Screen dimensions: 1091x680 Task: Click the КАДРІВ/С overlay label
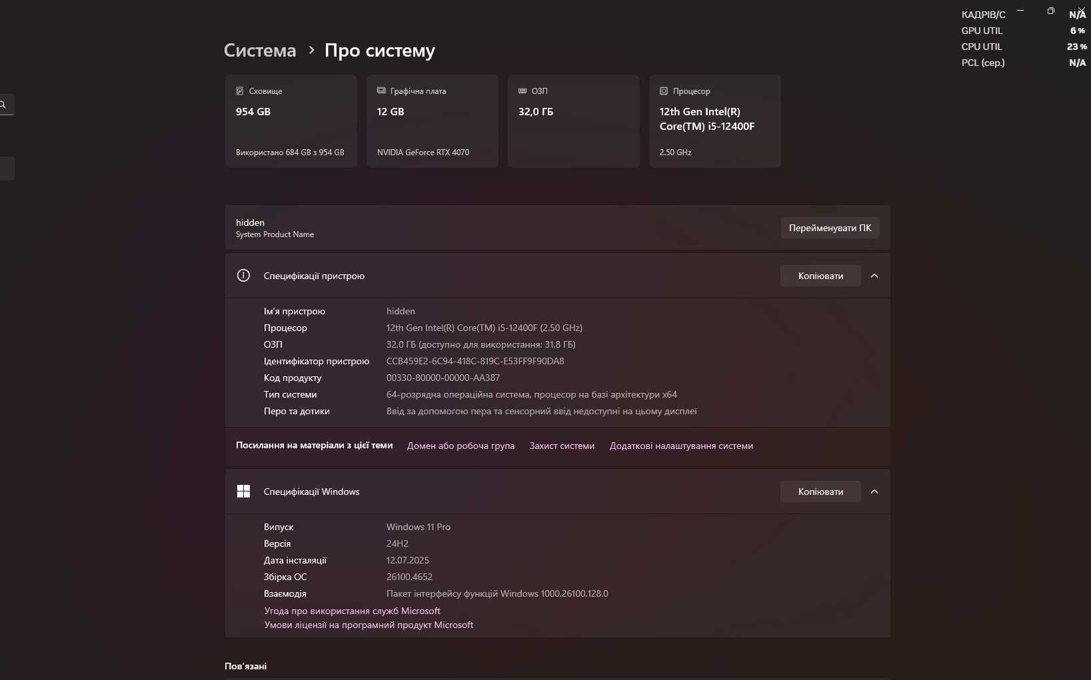coord(984,15)
